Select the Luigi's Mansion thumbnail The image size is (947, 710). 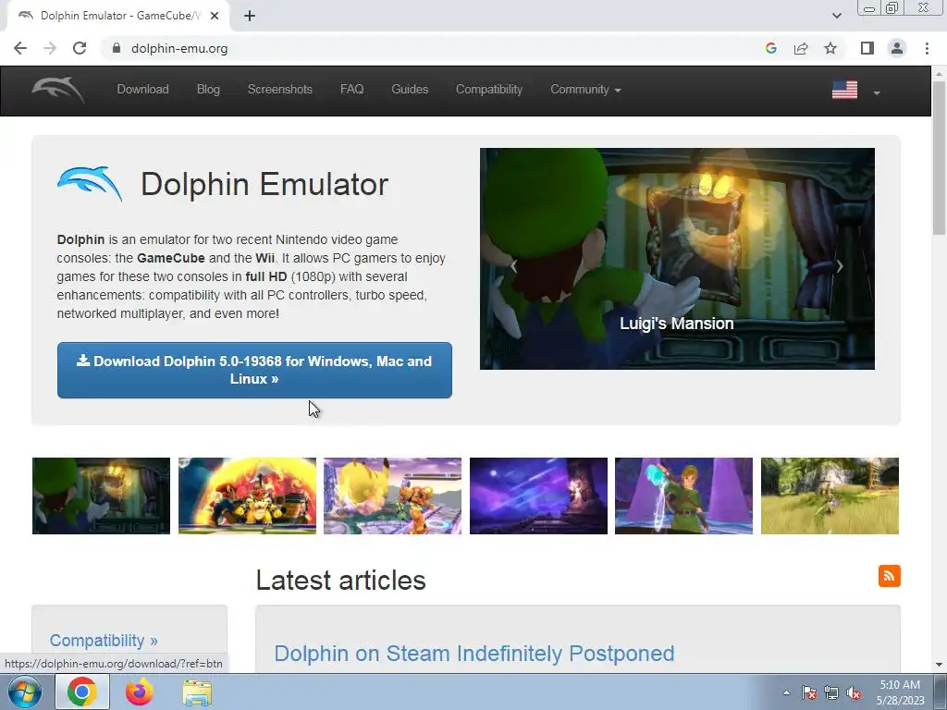point(101,496)
